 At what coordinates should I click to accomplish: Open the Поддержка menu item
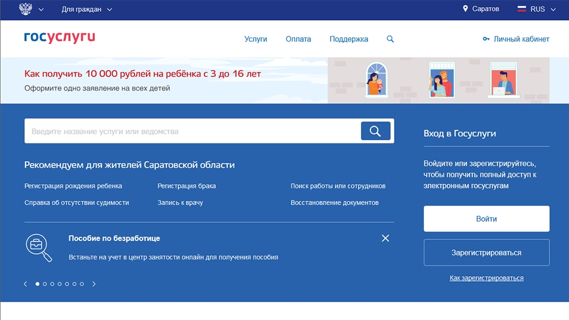pyautogui.click(x=349, y=39)
